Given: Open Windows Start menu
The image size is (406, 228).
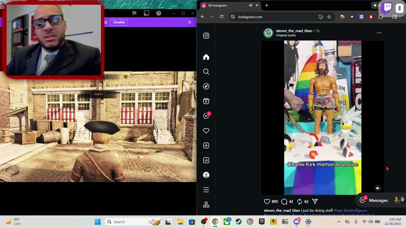Looking at the screenshot, I should (x=98, y=222).
